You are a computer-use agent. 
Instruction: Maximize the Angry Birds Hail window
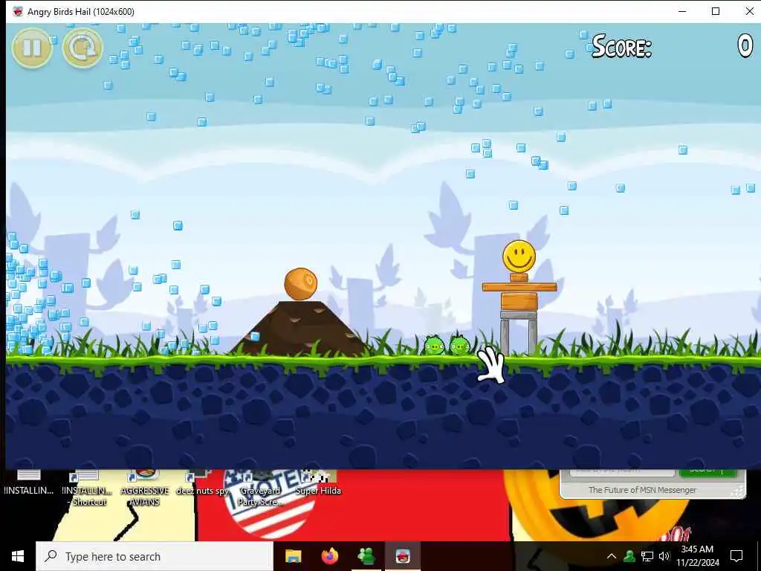(716, 11)
